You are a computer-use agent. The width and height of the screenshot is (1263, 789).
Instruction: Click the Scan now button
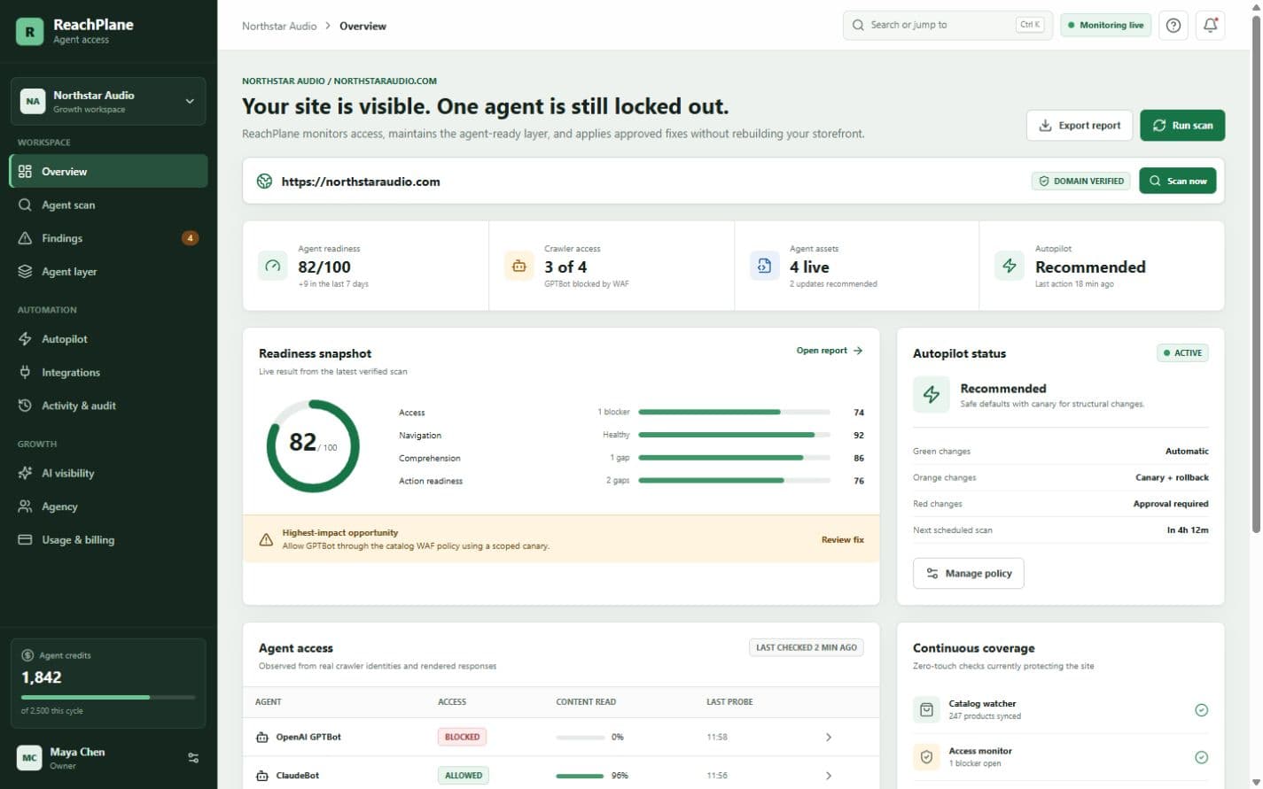pyautogui.click(x=1178, y=182)
